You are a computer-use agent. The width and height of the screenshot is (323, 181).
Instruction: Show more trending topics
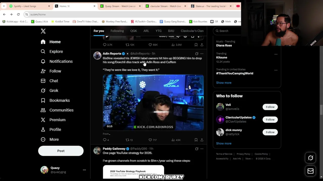pos(224,83)
